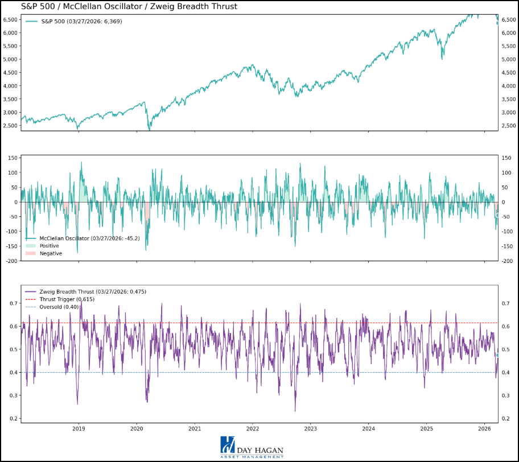Click the purple Zweig Breadth Thrust legend marker
The image size is (519, 462).
pyautogui.click(x=31, y=291)
